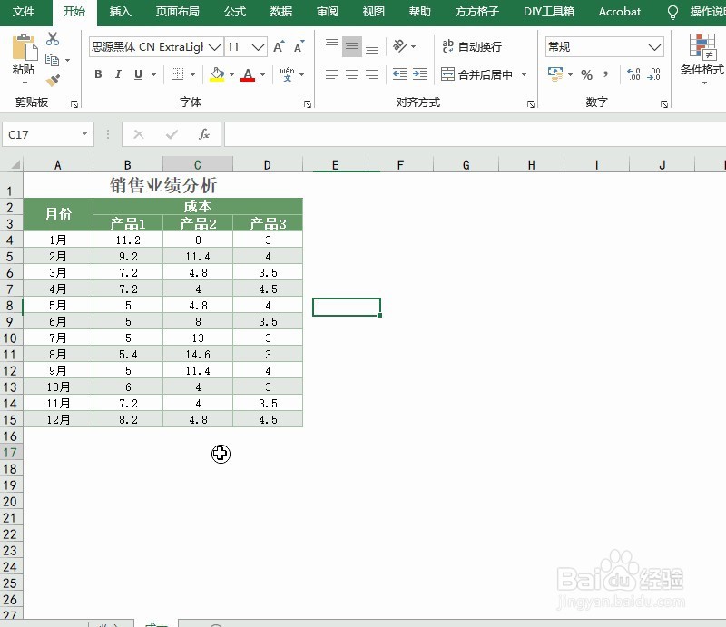The image size is (726, 627).
Task: Toggle wrap text (自动换行)
Action: click(472, 46)
